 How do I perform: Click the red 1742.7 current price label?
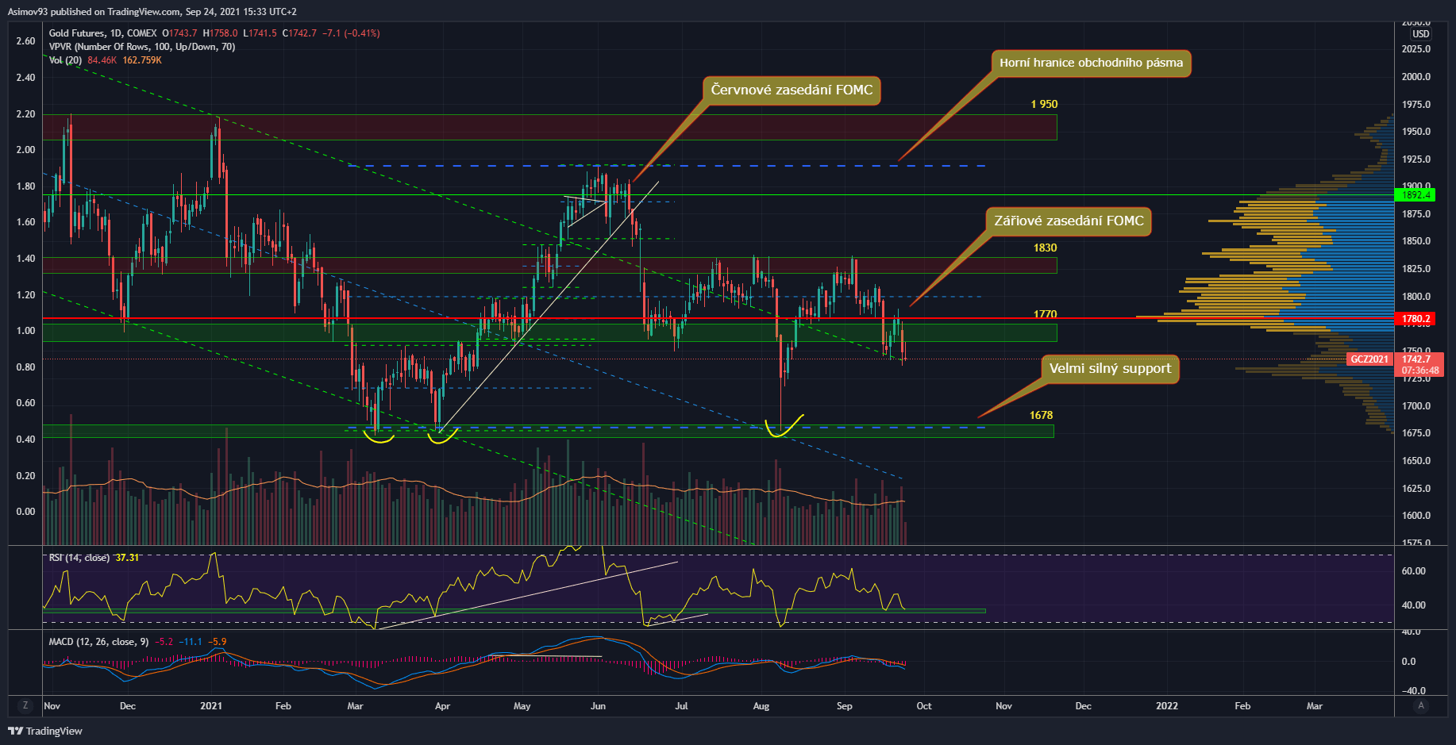(1416, 359)
